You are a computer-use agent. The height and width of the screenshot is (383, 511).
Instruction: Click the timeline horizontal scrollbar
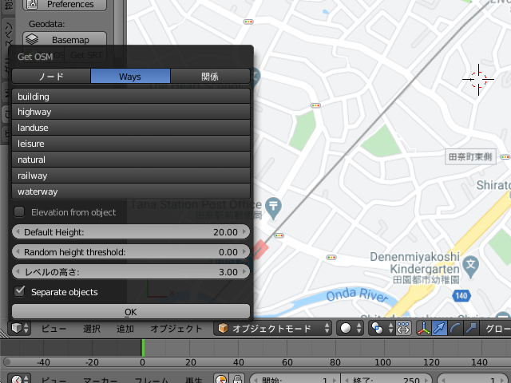click(x=257, y=361)
